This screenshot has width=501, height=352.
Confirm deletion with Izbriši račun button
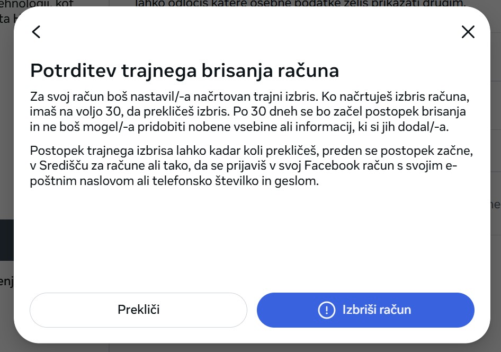point(365,310)
